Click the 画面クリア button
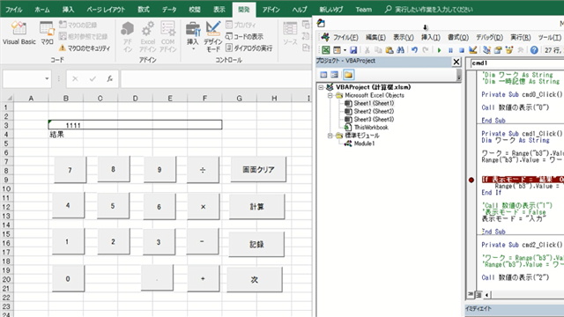564x317 pixels. pos(258,169)
